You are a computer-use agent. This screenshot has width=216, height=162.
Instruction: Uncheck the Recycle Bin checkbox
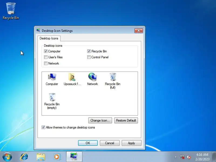[89, 51]
